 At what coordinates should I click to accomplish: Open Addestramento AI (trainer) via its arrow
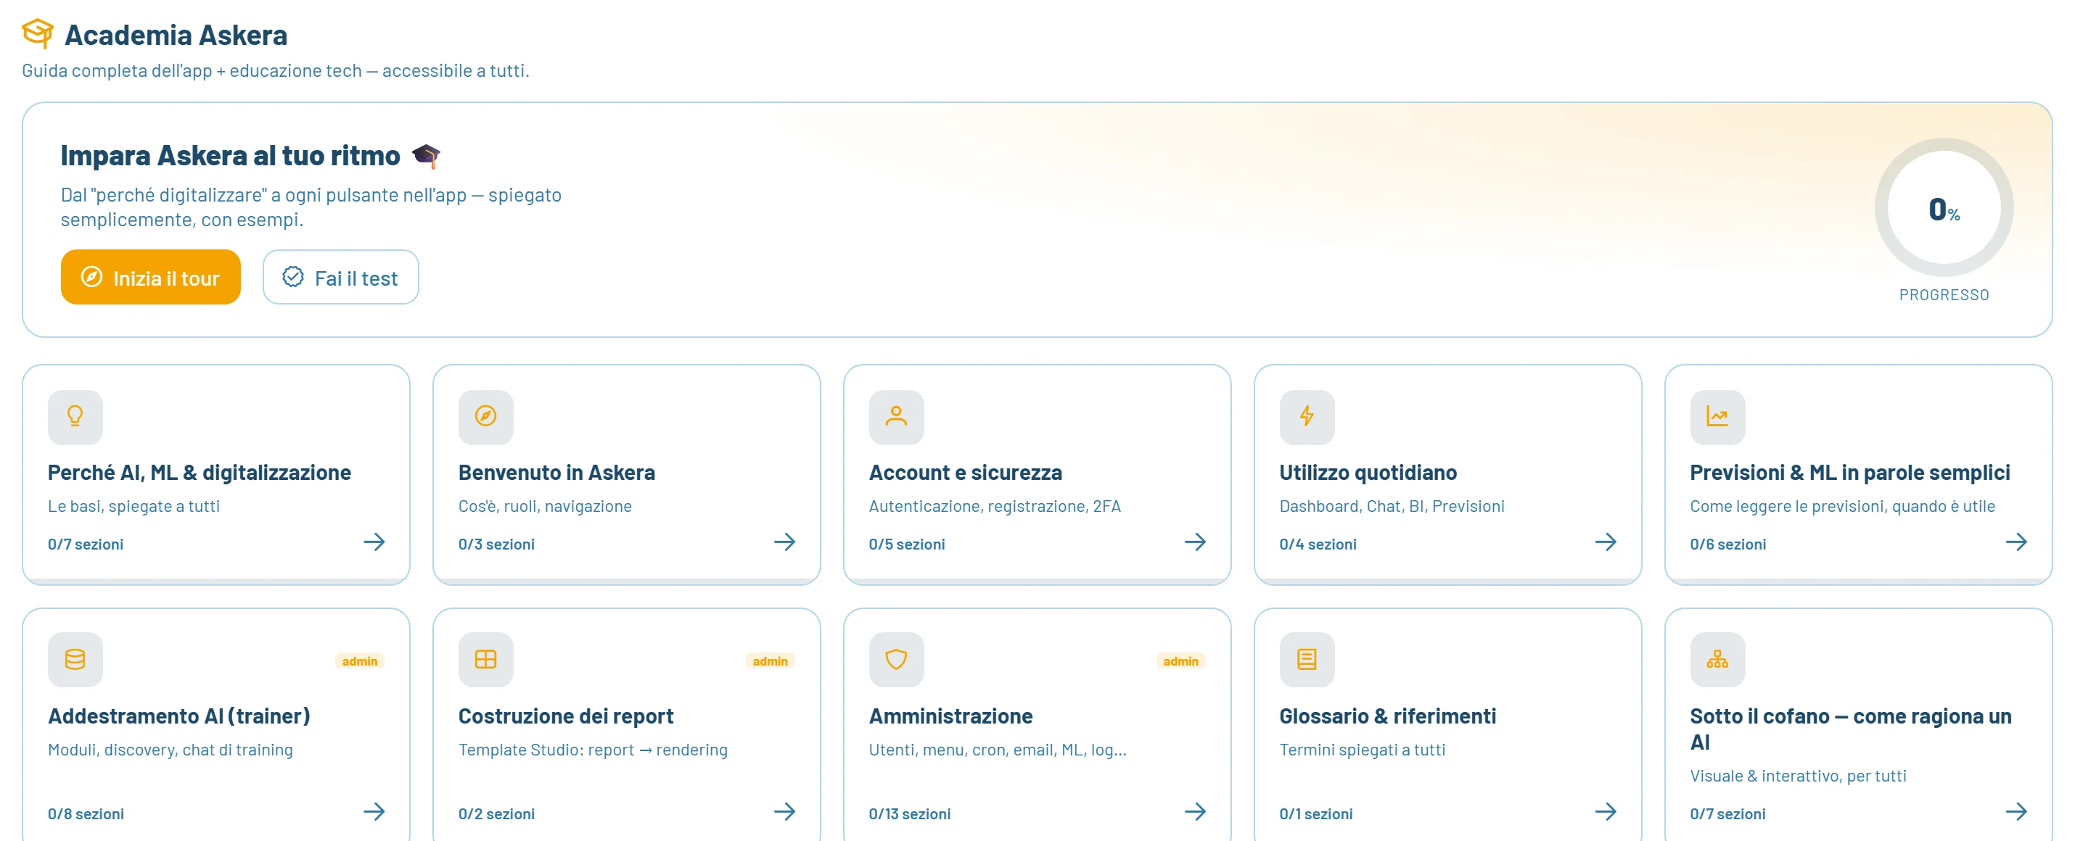coord(374,812)
